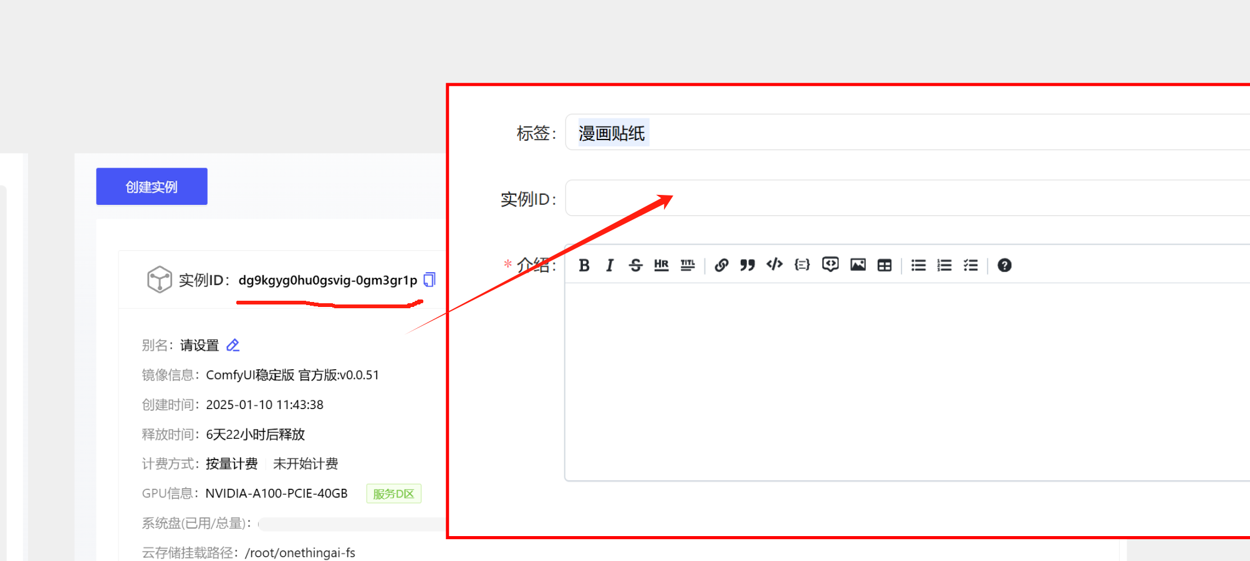Open editor help question mark icon
The image size is (1250, 561).
(1004, 265)
